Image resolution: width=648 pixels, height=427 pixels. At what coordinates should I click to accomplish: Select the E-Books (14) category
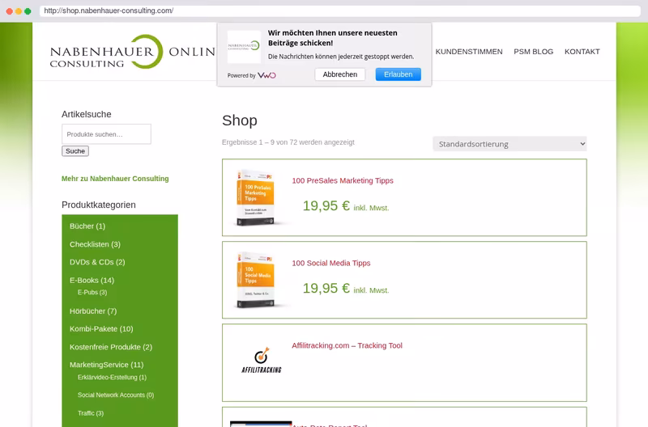pyautogui.click(x=92, y=280)
